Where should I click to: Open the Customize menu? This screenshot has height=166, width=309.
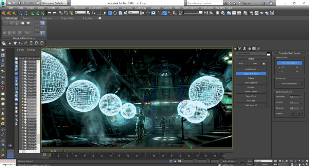[141, 8]
